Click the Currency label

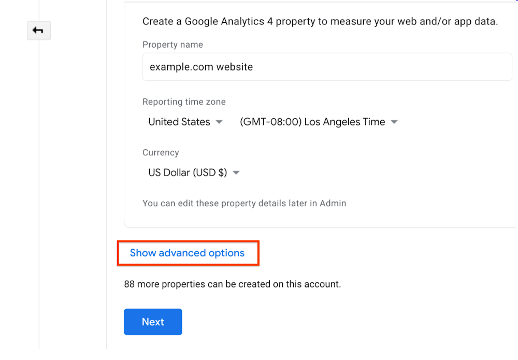coord(161,152)
